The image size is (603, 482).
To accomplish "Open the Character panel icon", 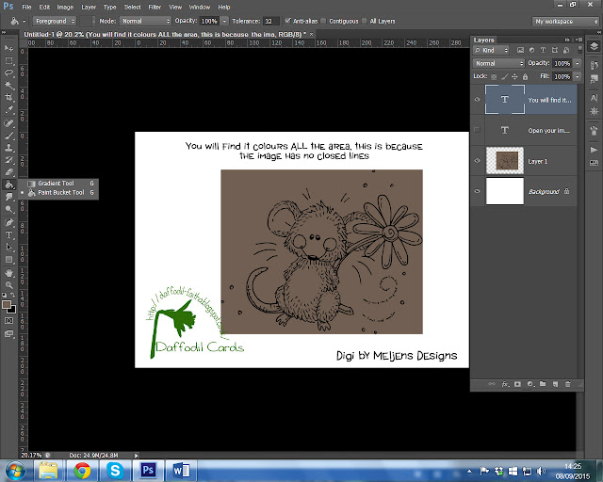I will [x=594, y=98].
